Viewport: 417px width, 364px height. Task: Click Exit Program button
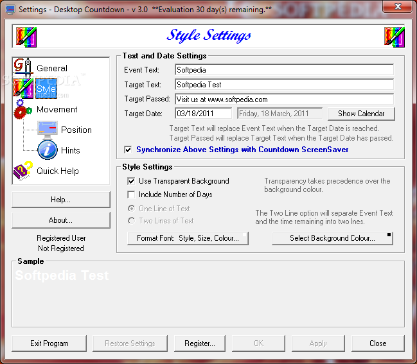[49, 343]
